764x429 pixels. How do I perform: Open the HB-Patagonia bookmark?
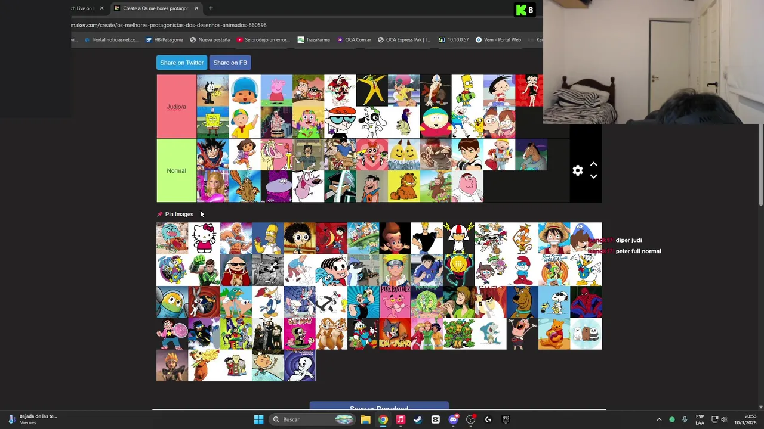pyautogui.click(x=165, y=40)
